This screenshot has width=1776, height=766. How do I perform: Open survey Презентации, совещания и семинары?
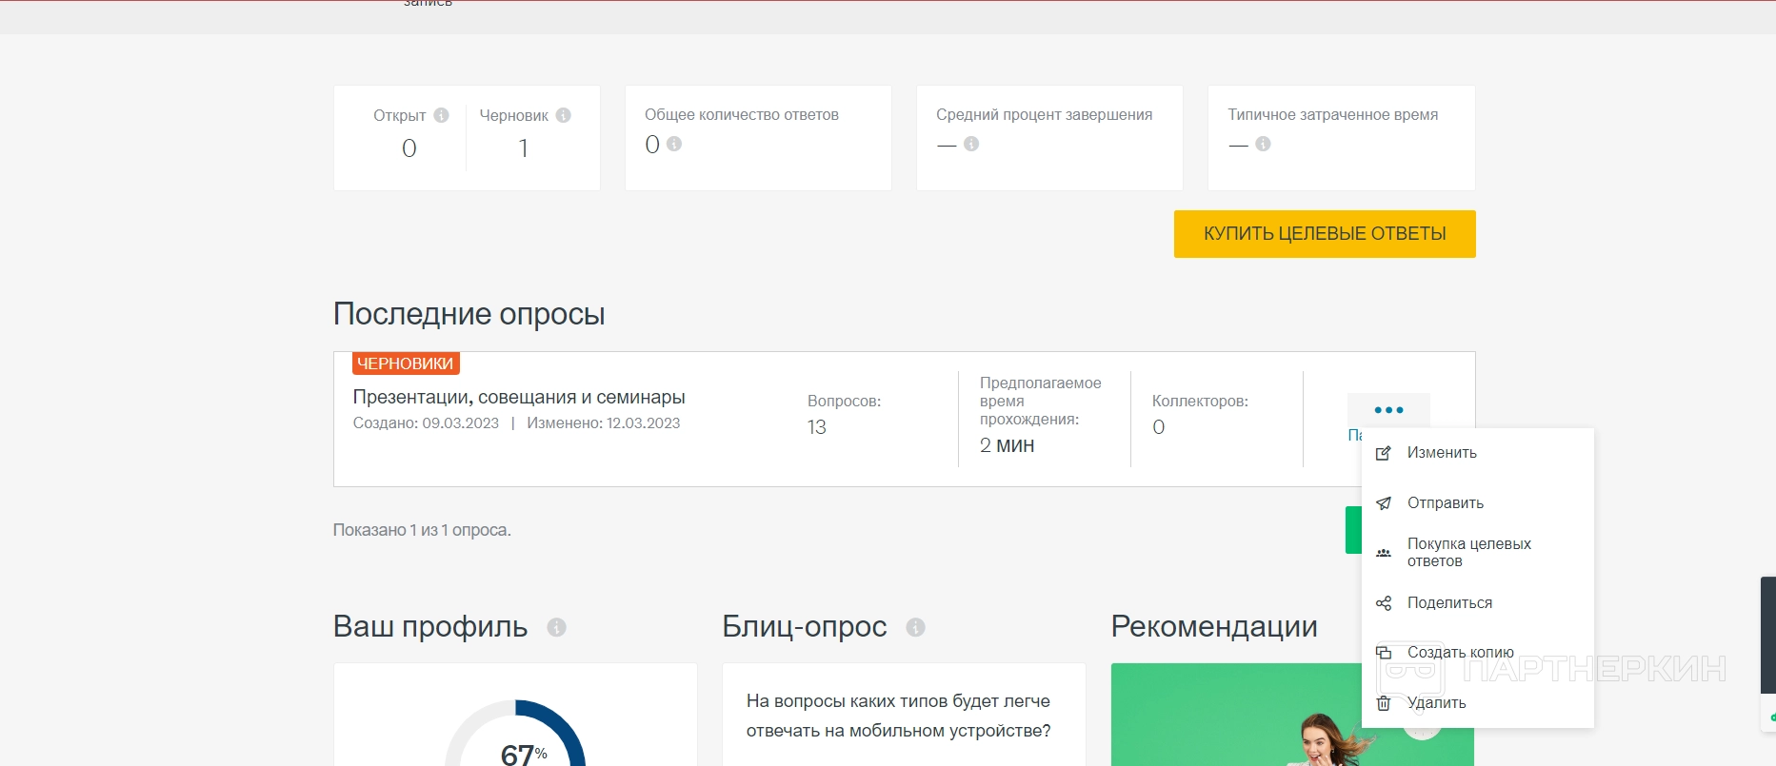pyautogui.click(x=519, y=397)
